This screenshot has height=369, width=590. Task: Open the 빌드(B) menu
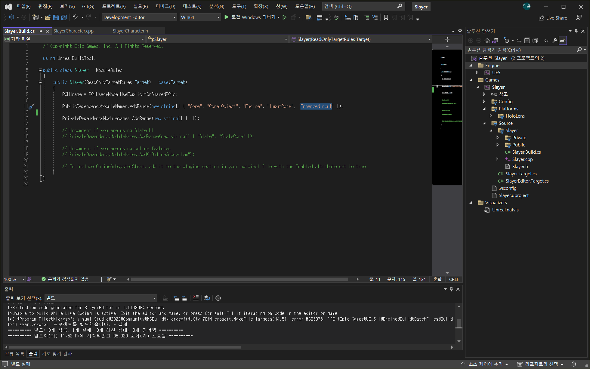click(x=141, y=7)
